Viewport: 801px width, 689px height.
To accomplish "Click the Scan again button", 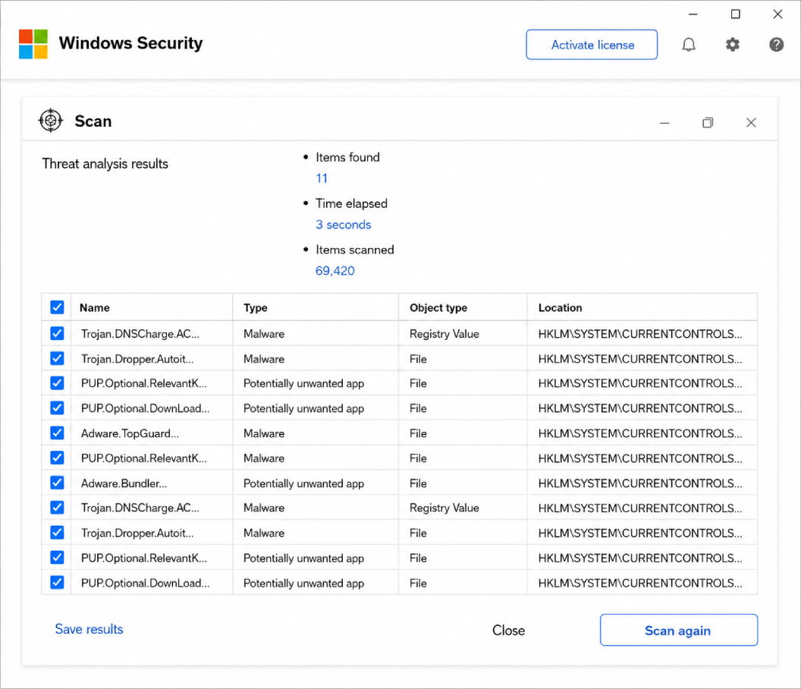I will [x=678, y=631].
